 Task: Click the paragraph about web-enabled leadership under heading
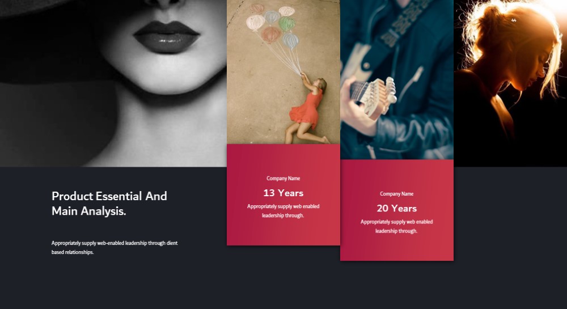(x=115, y=248)
